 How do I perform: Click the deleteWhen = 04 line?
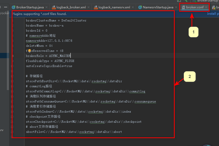coord(39,46)
